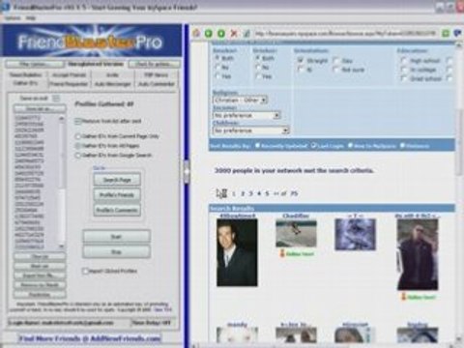The image size is (464, 348).
Task: Sort results by Last Login
Action: [x=313, y=146]
